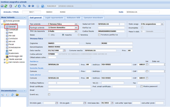Click the trash bin delete icon

11,6
